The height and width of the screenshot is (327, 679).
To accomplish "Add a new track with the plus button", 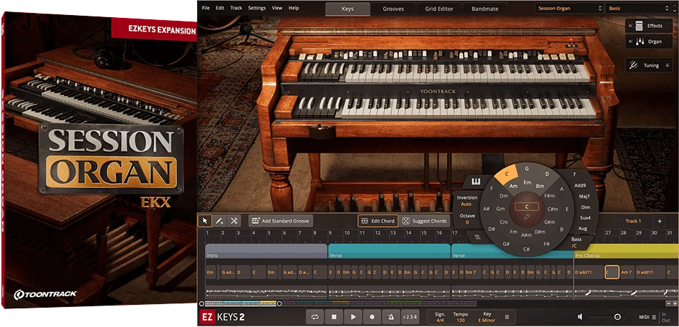I will (x=660, y=221).
